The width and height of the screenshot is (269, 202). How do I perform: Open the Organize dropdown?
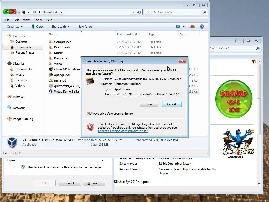point(15,27)
